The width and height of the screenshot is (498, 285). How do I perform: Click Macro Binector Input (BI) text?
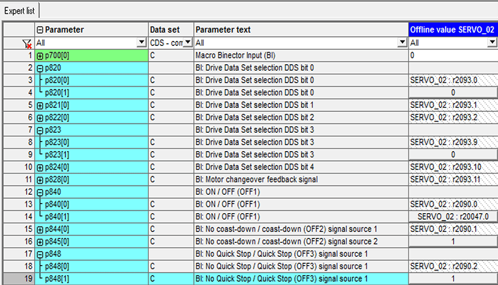coord(235,55)
